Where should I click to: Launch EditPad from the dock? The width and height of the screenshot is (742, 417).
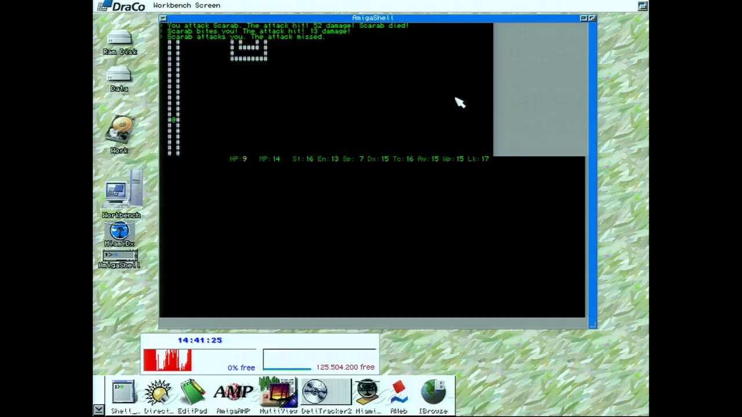[192, 396]
